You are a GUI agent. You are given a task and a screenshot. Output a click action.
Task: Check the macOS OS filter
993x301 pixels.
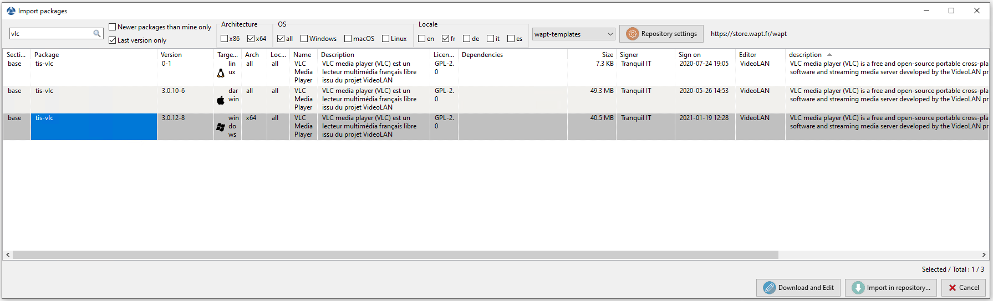(x=348, y=39)
